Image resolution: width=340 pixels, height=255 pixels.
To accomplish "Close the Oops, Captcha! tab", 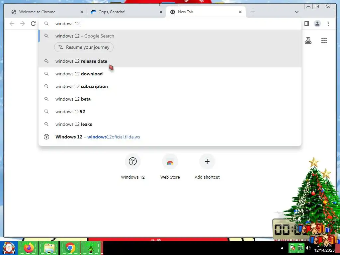I will [161, 12].
